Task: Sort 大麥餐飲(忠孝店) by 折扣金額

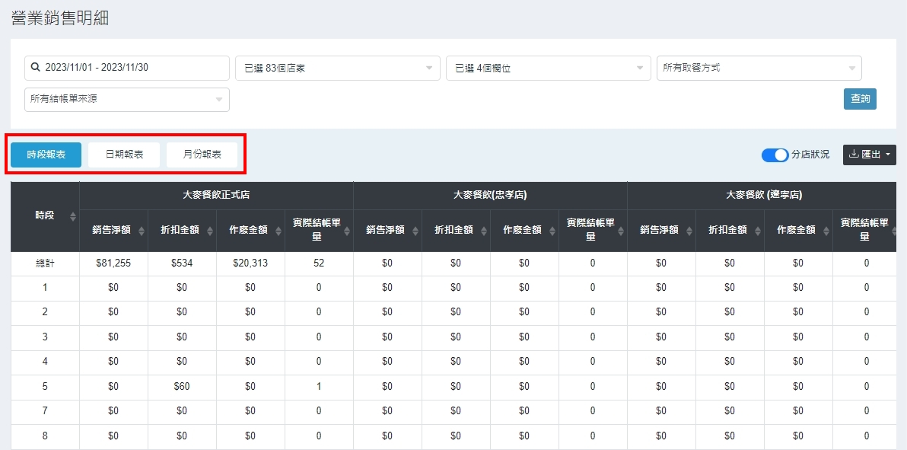Action: click(484, 231)
